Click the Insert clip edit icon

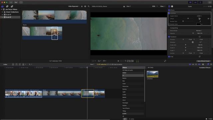coord(16,64)
